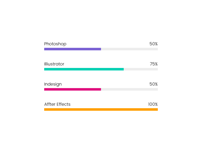Screen dimensions: 202x151
Task: Click where the purple Photoshop fill ends
Action: click(x=100, y=49)
